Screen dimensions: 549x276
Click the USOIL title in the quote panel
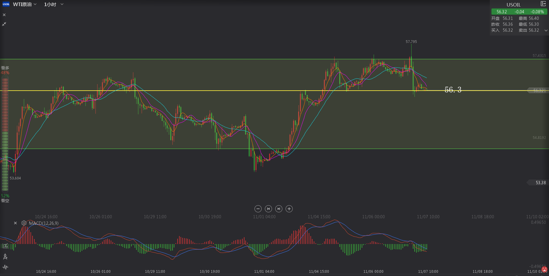tap(513, 5)
